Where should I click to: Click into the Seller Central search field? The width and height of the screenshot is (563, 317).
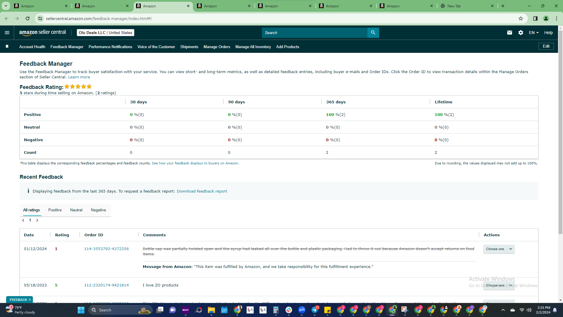[314, 33]
